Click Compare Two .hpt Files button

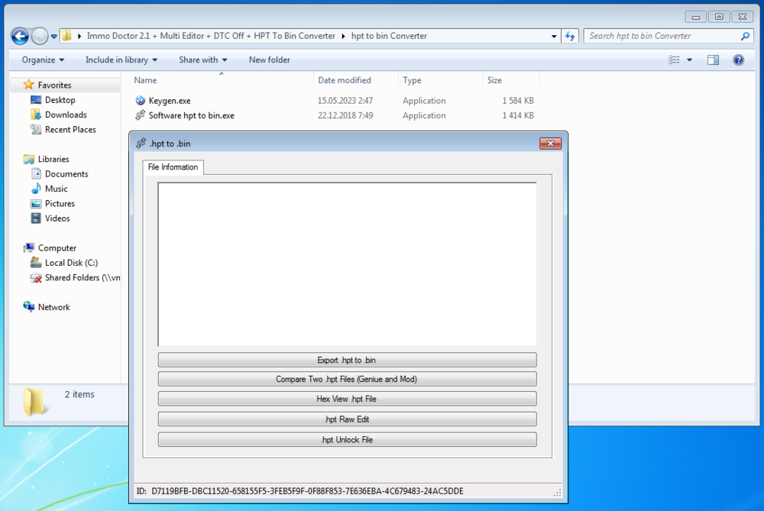point(347,379)
